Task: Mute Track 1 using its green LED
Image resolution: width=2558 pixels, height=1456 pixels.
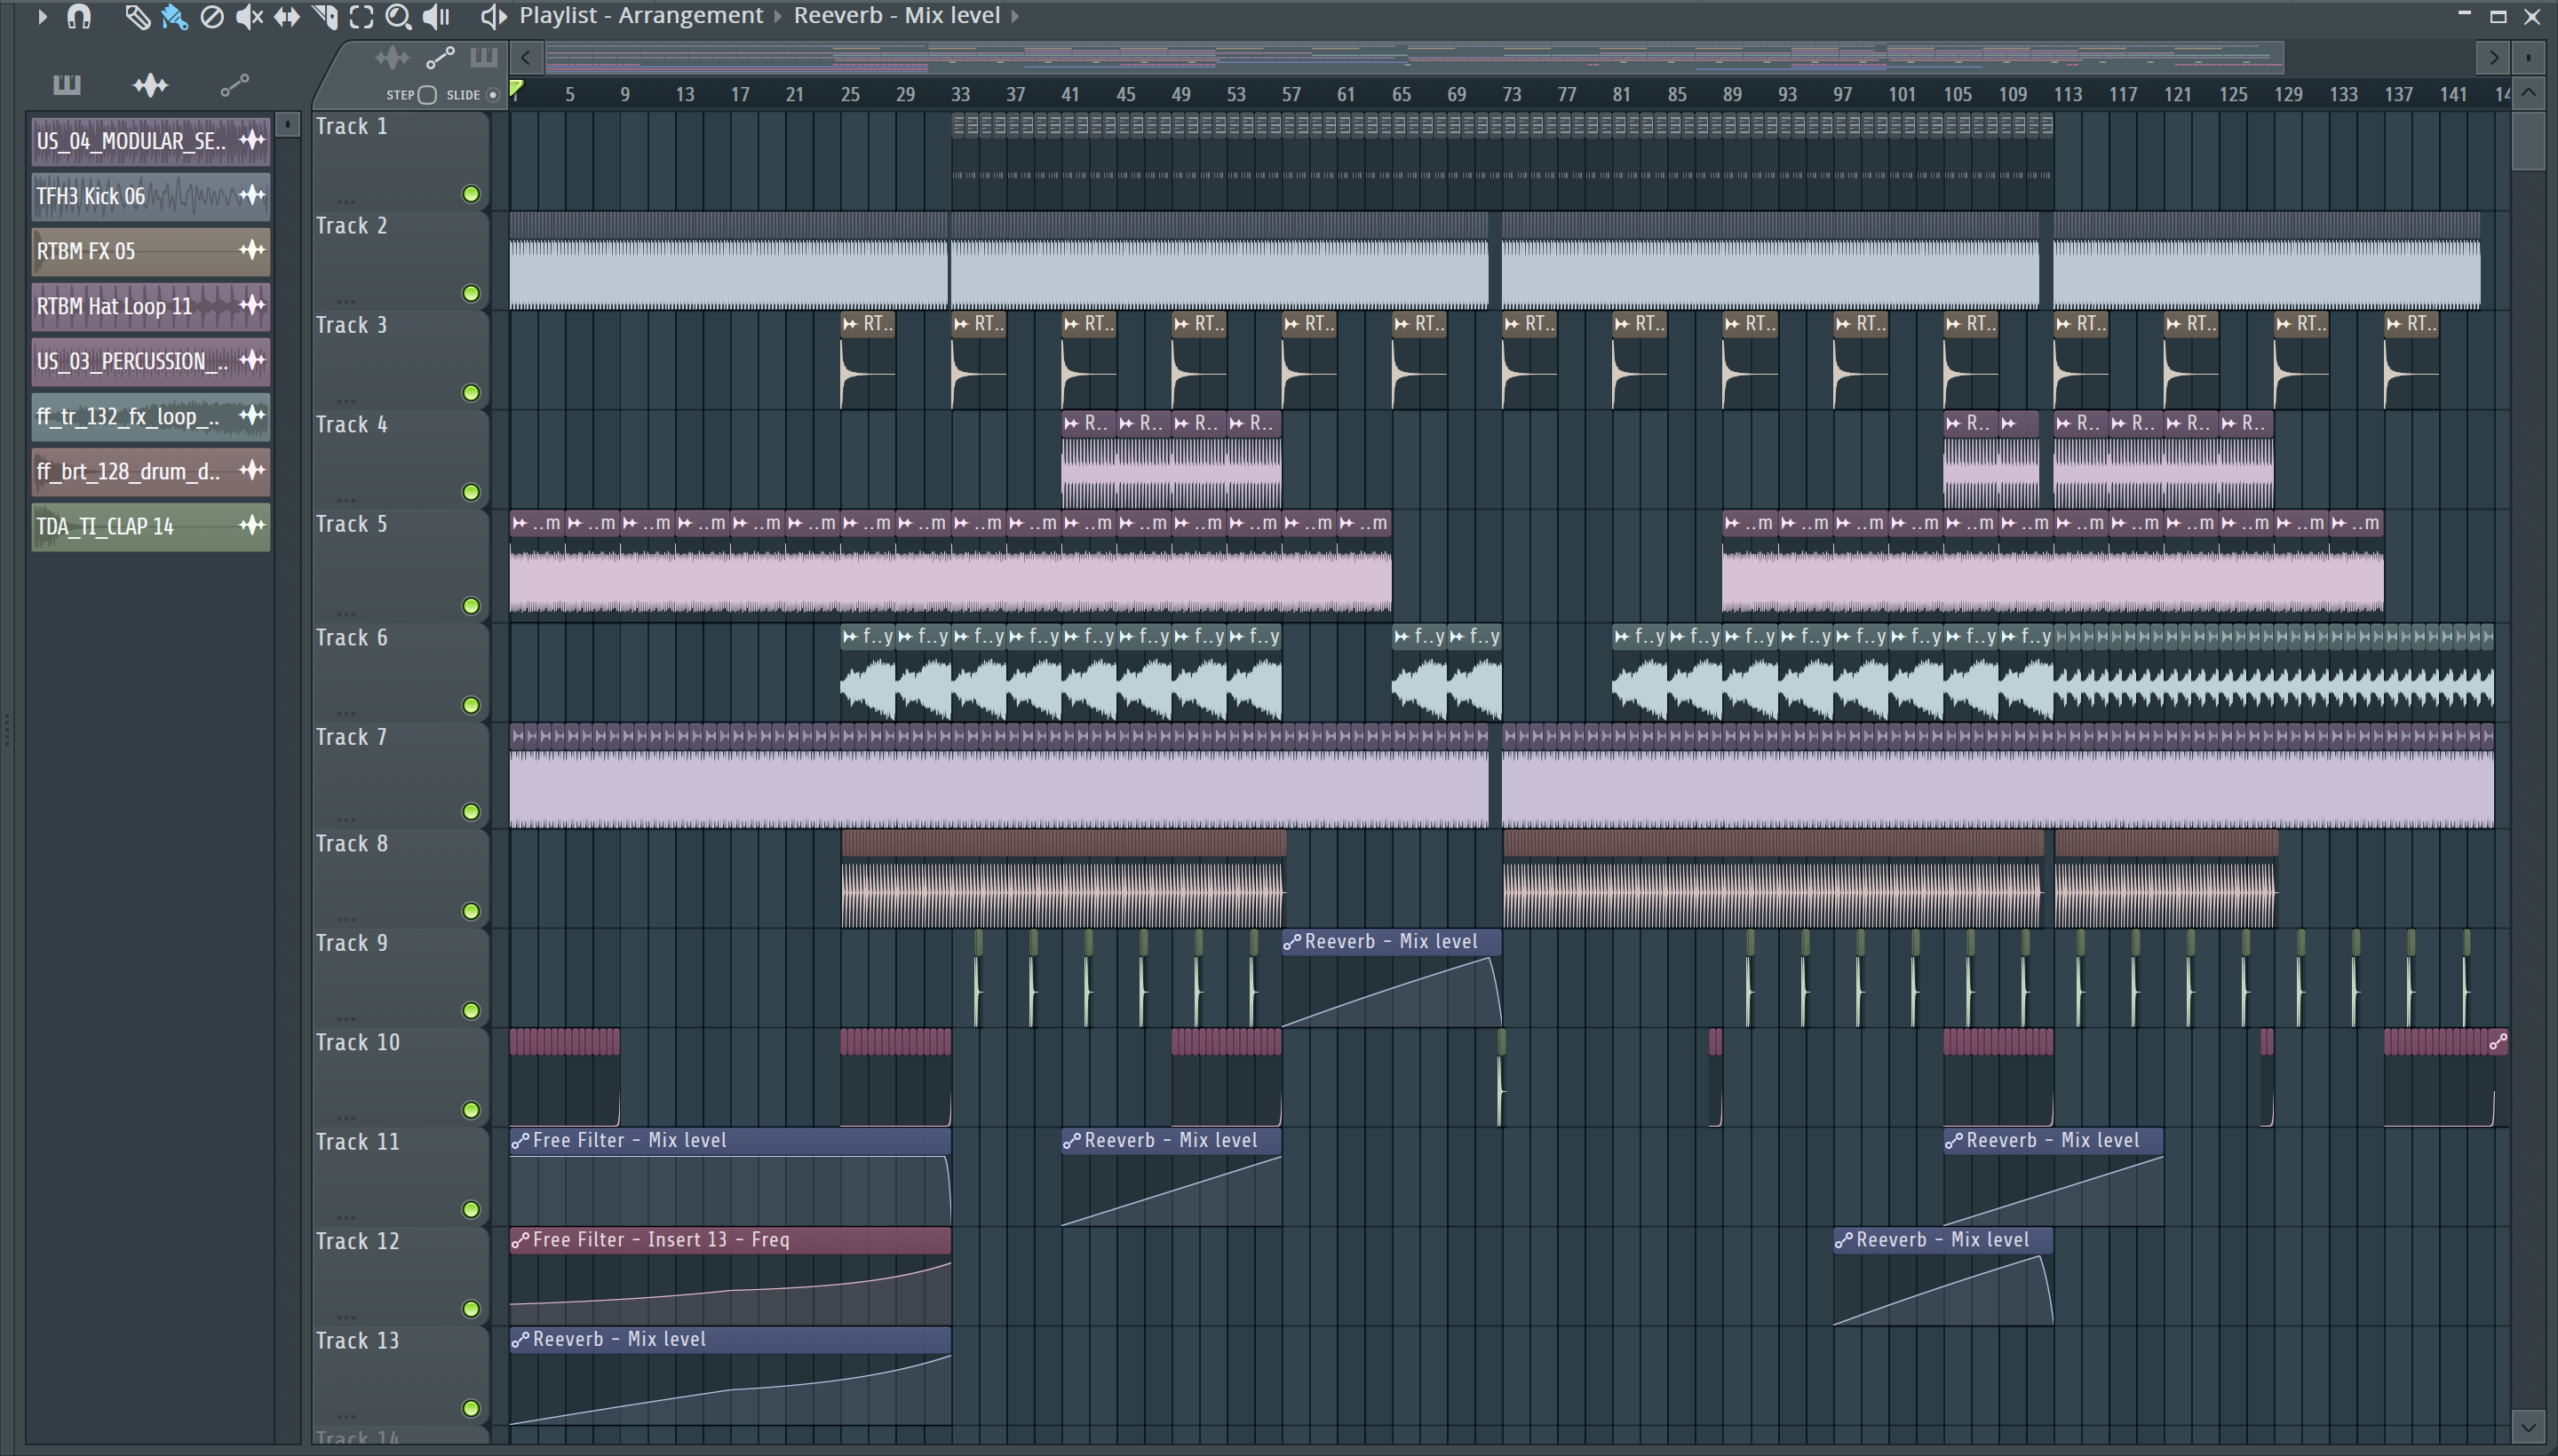Action: [x=471, y=194]
